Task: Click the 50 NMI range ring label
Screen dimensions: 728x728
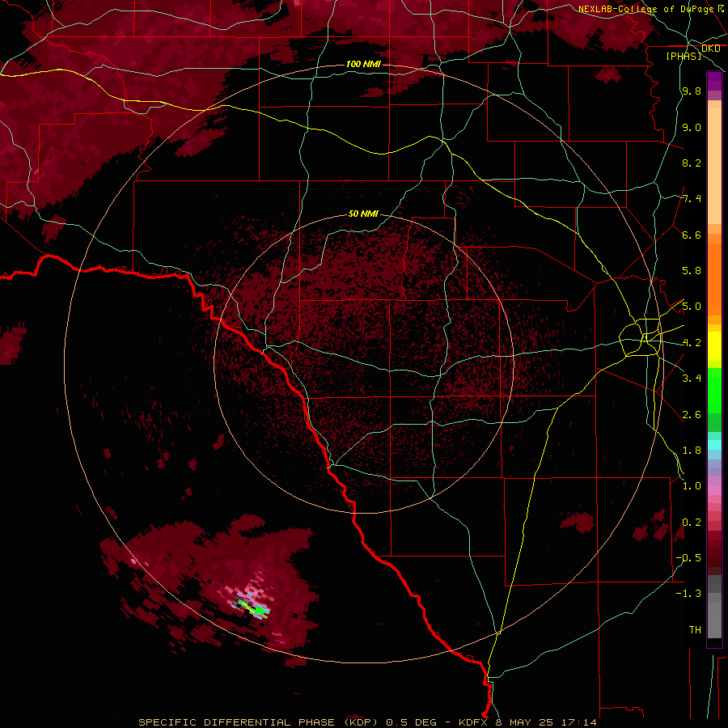Action: [x=363, y=214]
